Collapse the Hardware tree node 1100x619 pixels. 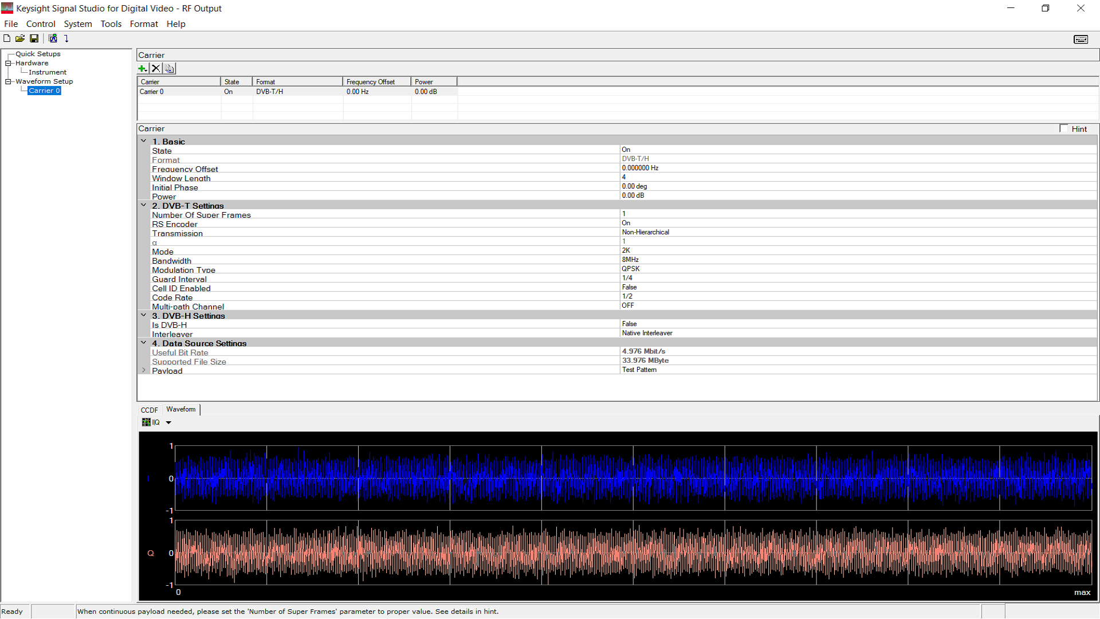[9, 63]
